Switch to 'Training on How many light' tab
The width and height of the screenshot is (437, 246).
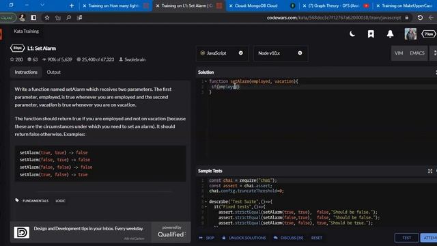(x=115, y=5)
